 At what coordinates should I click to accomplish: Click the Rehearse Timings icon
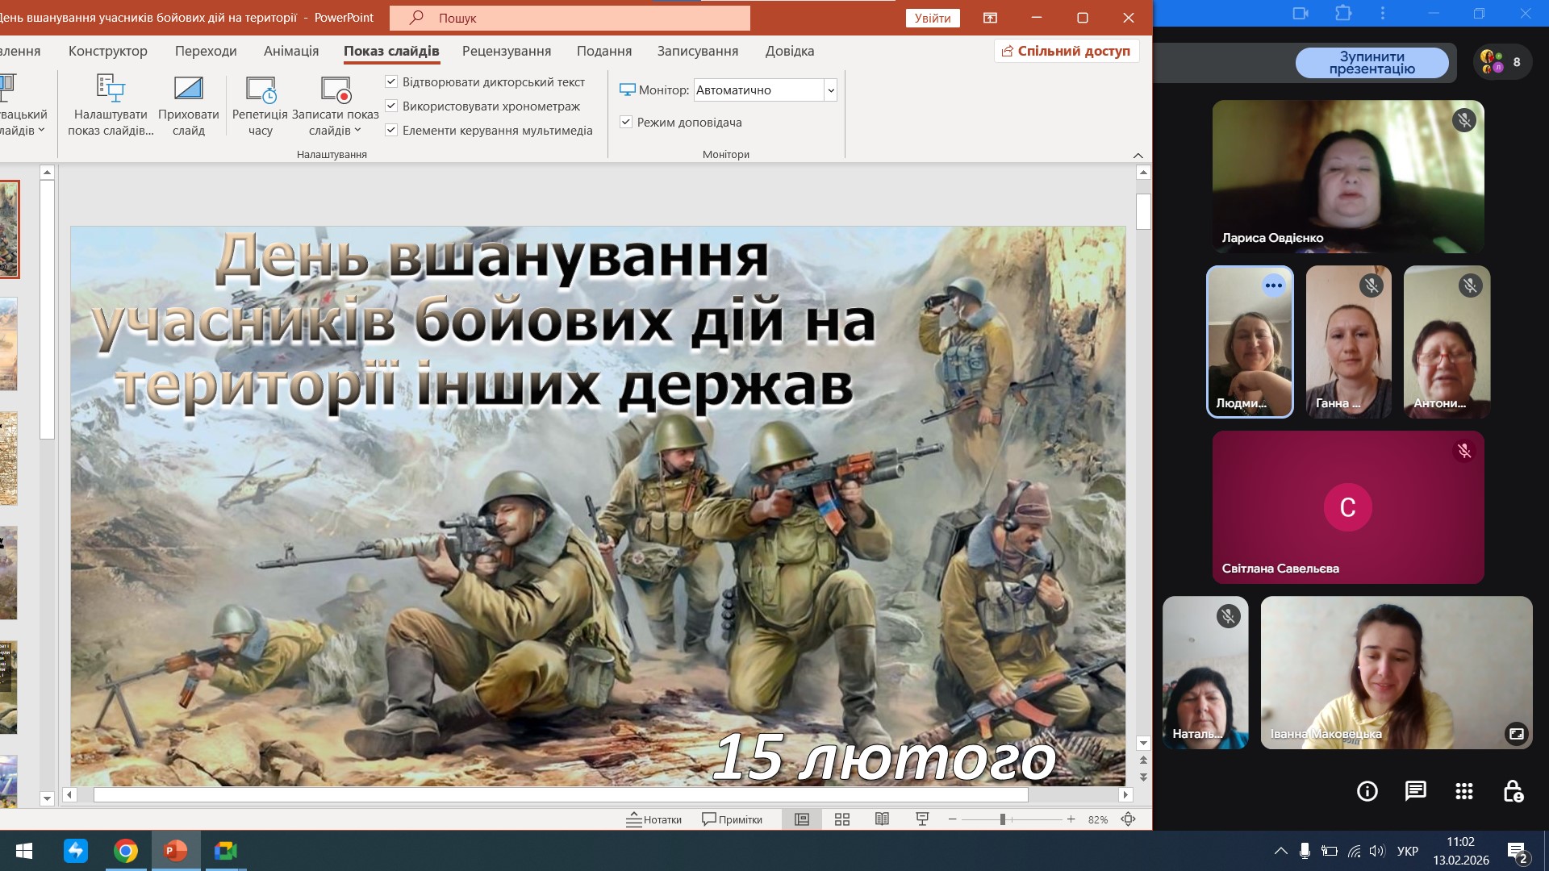(x=261, y=90)
